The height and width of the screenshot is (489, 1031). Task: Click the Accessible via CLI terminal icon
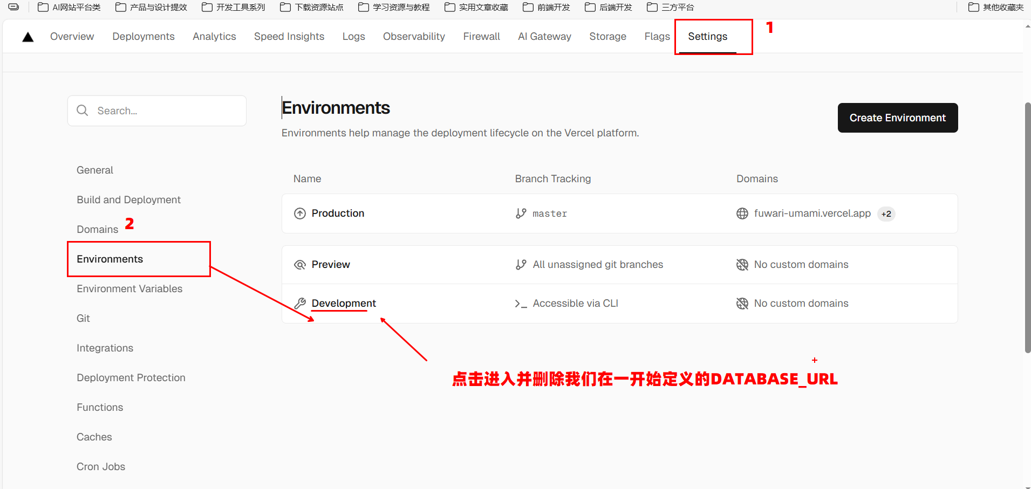point(521,304)
